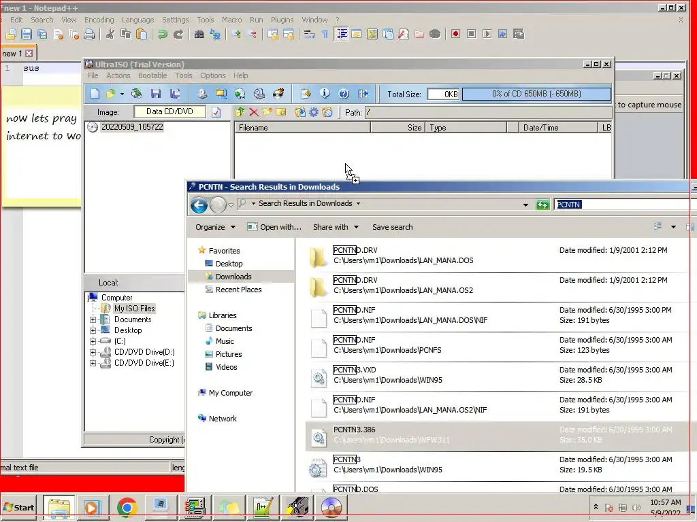Click the Windows Start button
The width and height of the screenshot is (697, 522).
point(19,507)
